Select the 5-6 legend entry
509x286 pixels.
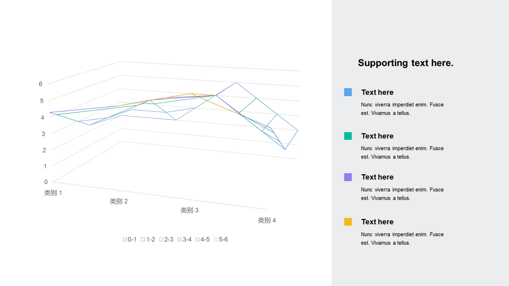coord(221,240)
